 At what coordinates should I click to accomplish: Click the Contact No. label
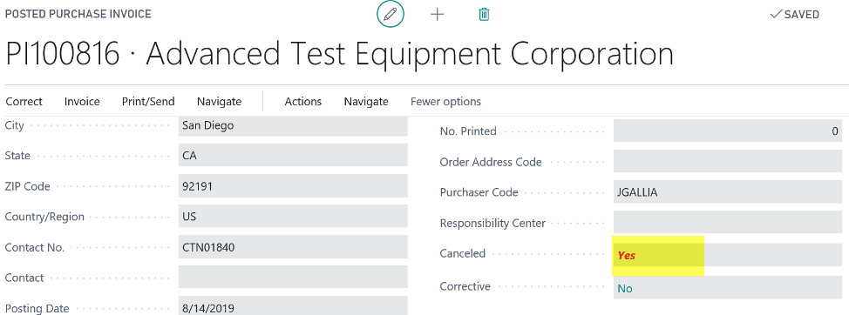click(x=35, y=247)
